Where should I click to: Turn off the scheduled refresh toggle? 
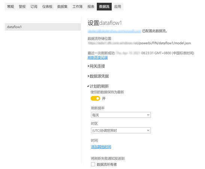(x=96, y=98)
